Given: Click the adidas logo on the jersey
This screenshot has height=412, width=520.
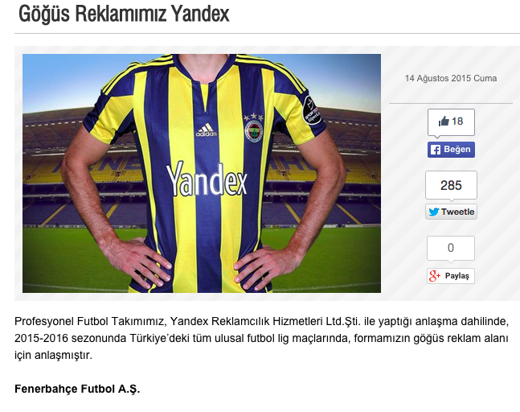Looking at the screenshot, I should [207, 130].
